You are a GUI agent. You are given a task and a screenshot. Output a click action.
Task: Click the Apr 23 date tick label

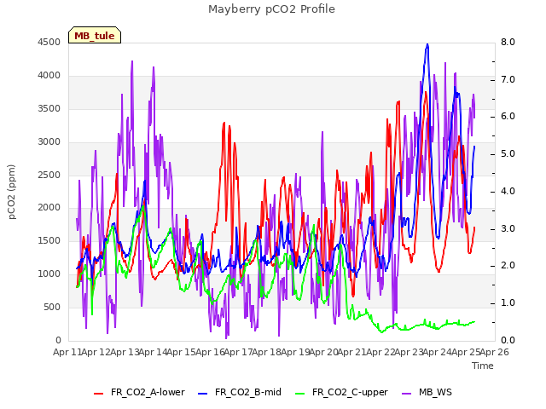pyautogui.click(x=409, y=352)
